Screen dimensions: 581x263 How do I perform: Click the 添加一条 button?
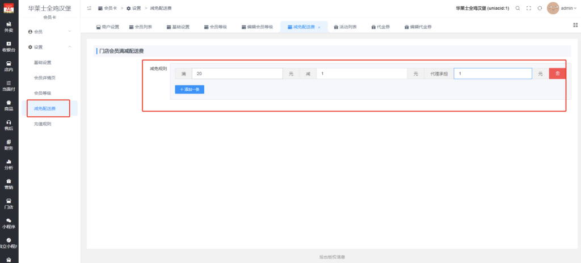pos(190,90)
